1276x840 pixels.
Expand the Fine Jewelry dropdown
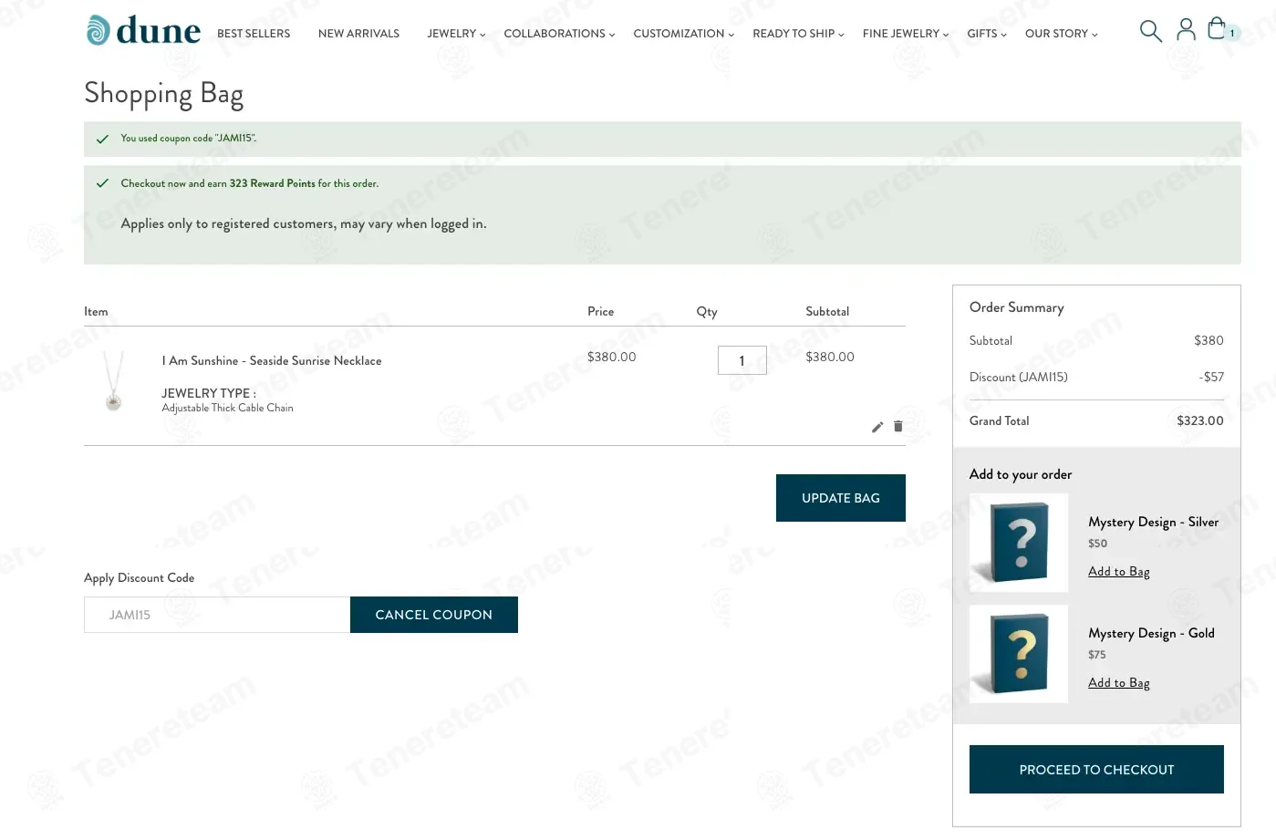(x=906, y=34)
